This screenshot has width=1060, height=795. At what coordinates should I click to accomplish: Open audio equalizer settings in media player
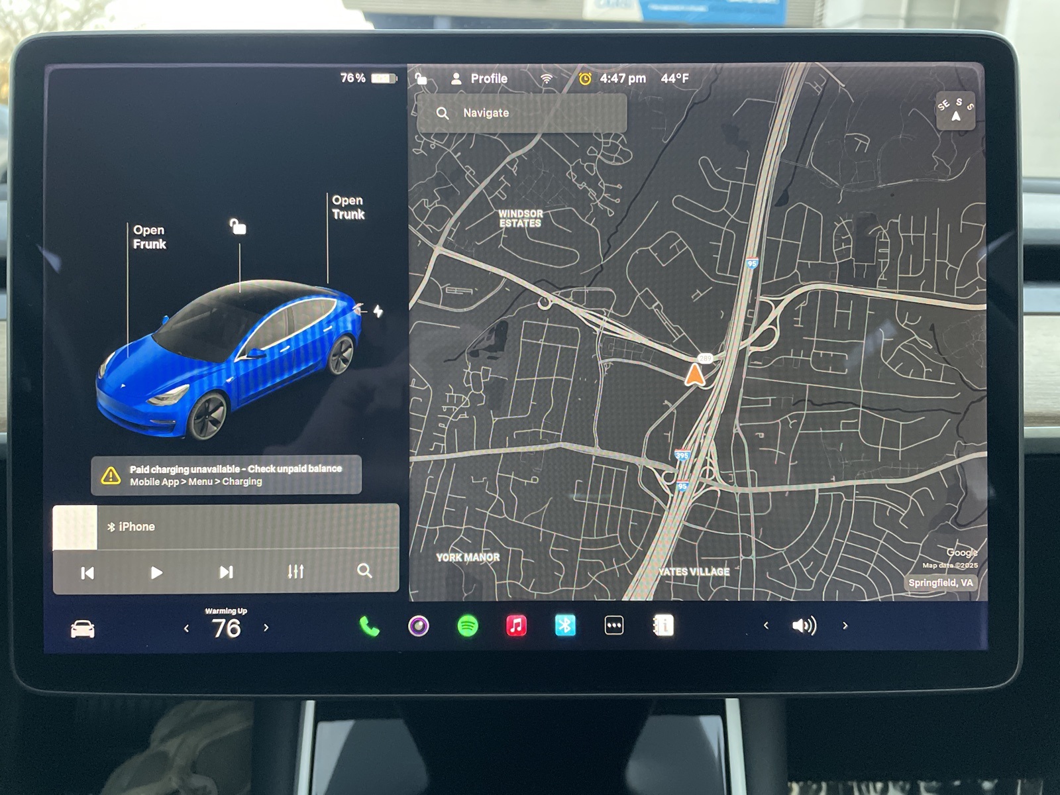[x=295, y=572]
